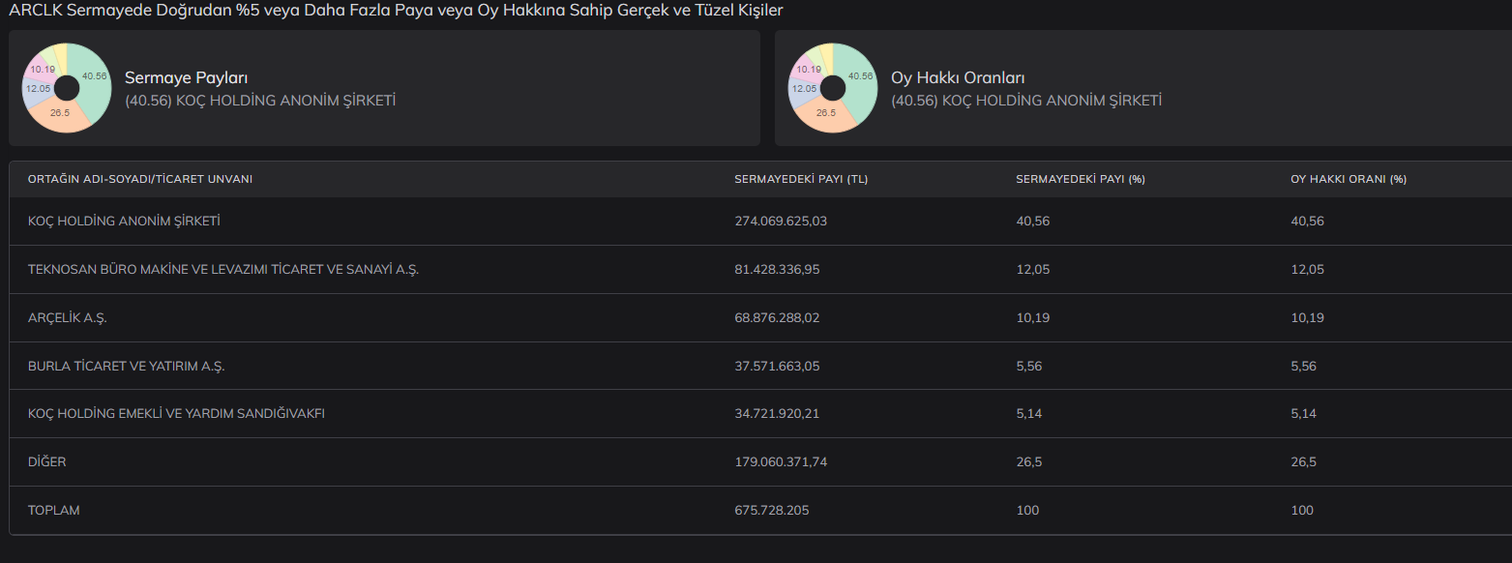The width and height of the screenshot is (1512, 563).
Task: Click the Sermaye Payları pie chart
Action: (67, 87)
